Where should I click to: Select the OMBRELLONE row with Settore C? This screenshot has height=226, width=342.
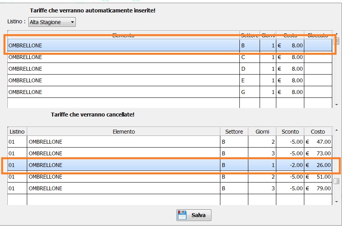(170, 57)
